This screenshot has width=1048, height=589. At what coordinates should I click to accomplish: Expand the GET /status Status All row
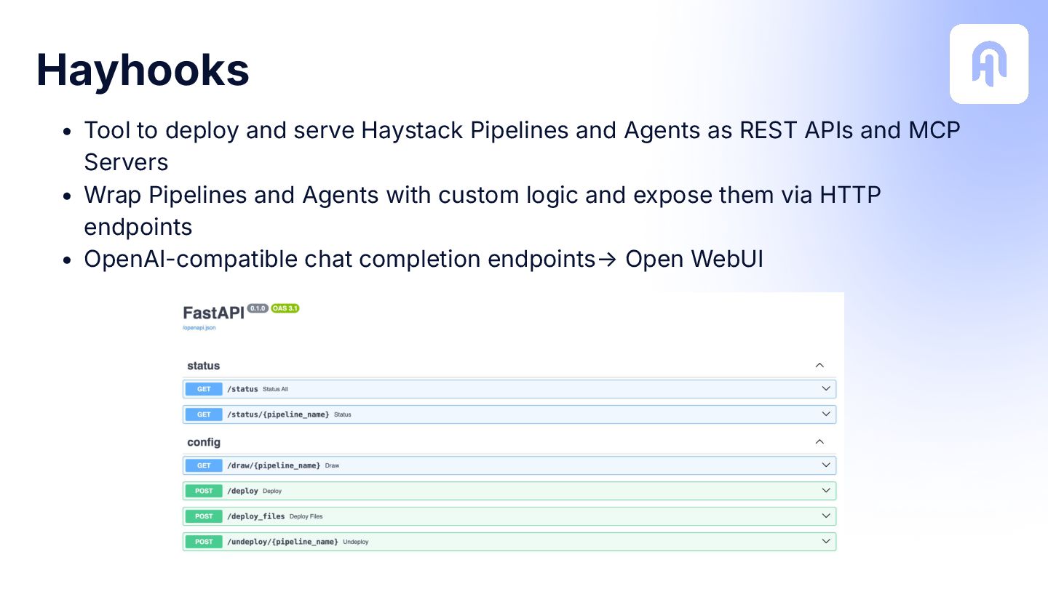tap(509, 389)
